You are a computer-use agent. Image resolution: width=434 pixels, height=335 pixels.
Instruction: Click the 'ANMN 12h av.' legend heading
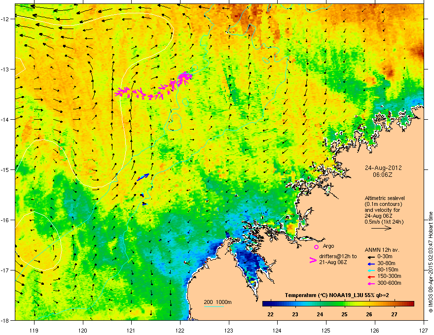(382, 250)
